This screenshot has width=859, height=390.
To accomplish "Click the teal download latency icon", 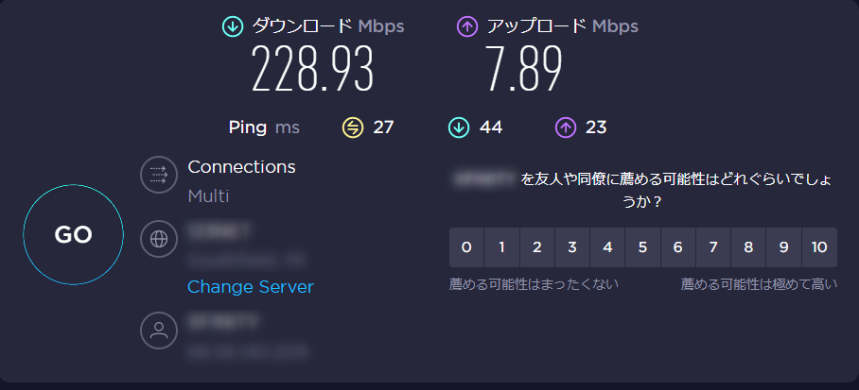I will click(459, 127).
